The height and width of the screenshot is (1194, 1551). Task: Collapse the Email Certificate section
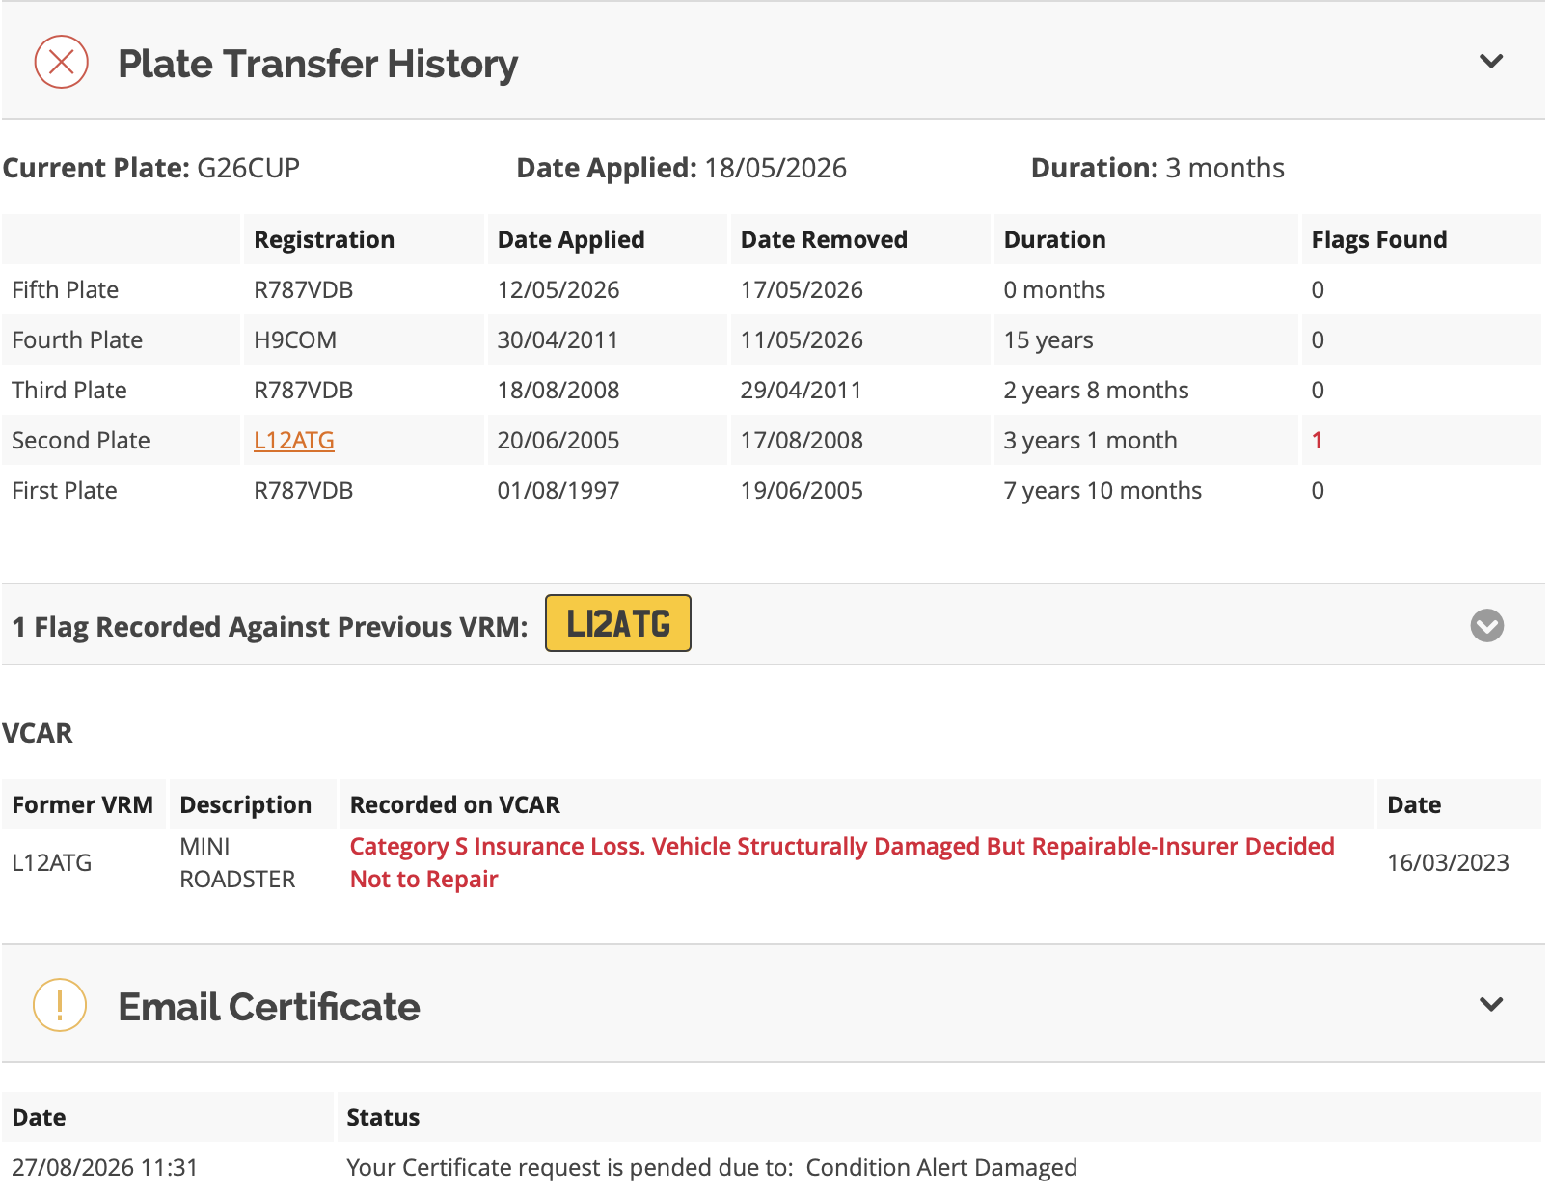click(x=1491, y=1005)
